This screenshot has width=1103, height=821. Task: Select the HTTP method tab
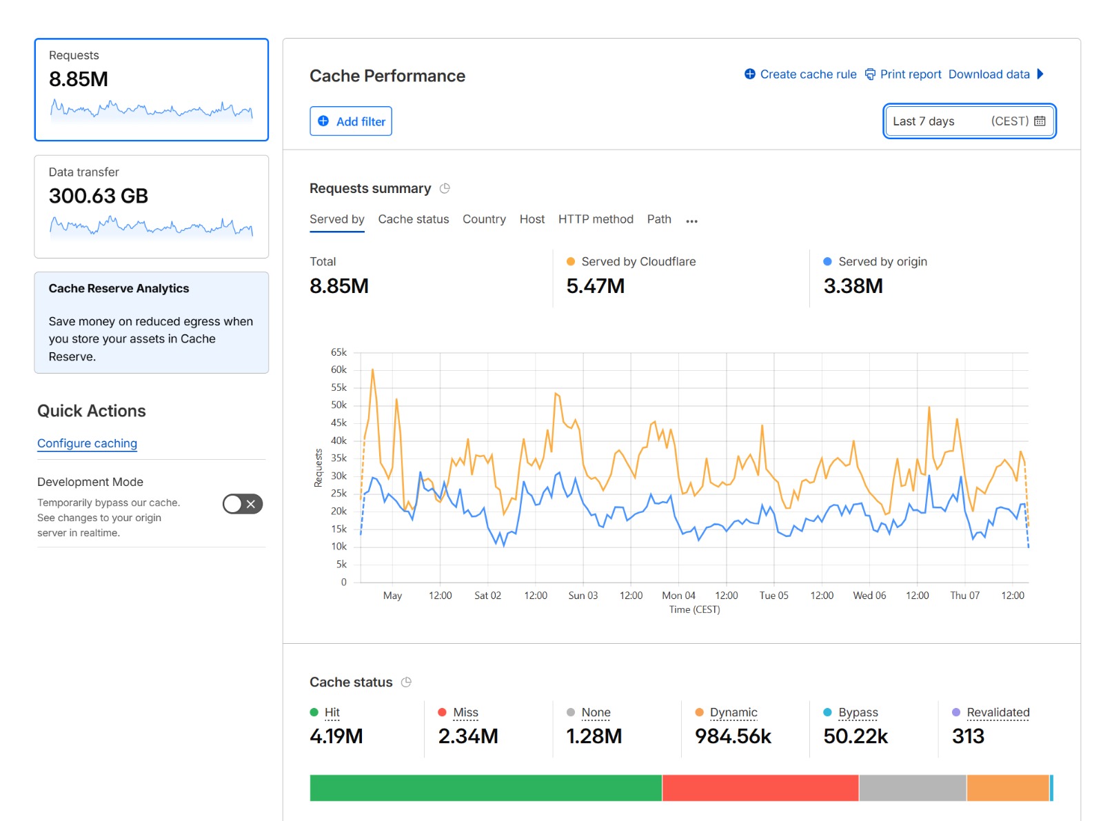point(596,219)
